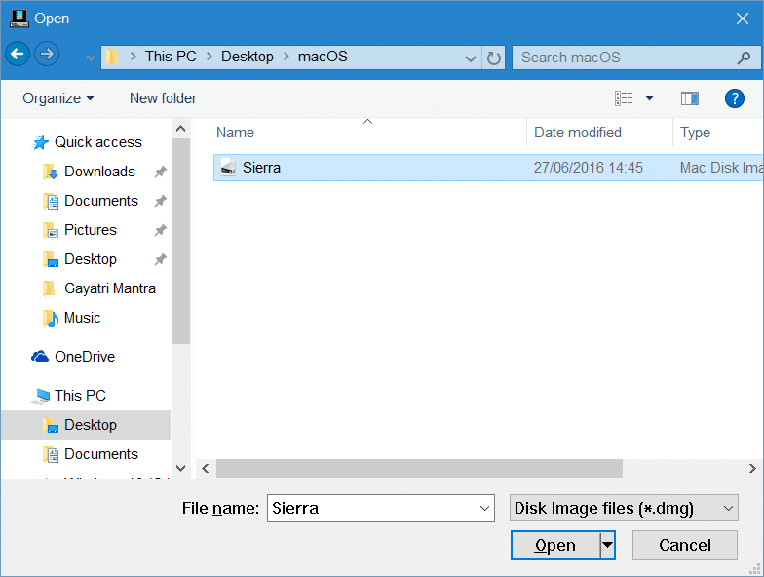764x577 pixels.
Task: Click the Mac Disk Image type cell
Action: (721, 168)
